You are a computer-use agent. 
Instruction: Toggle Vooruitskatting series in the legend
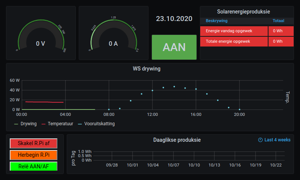99,123
